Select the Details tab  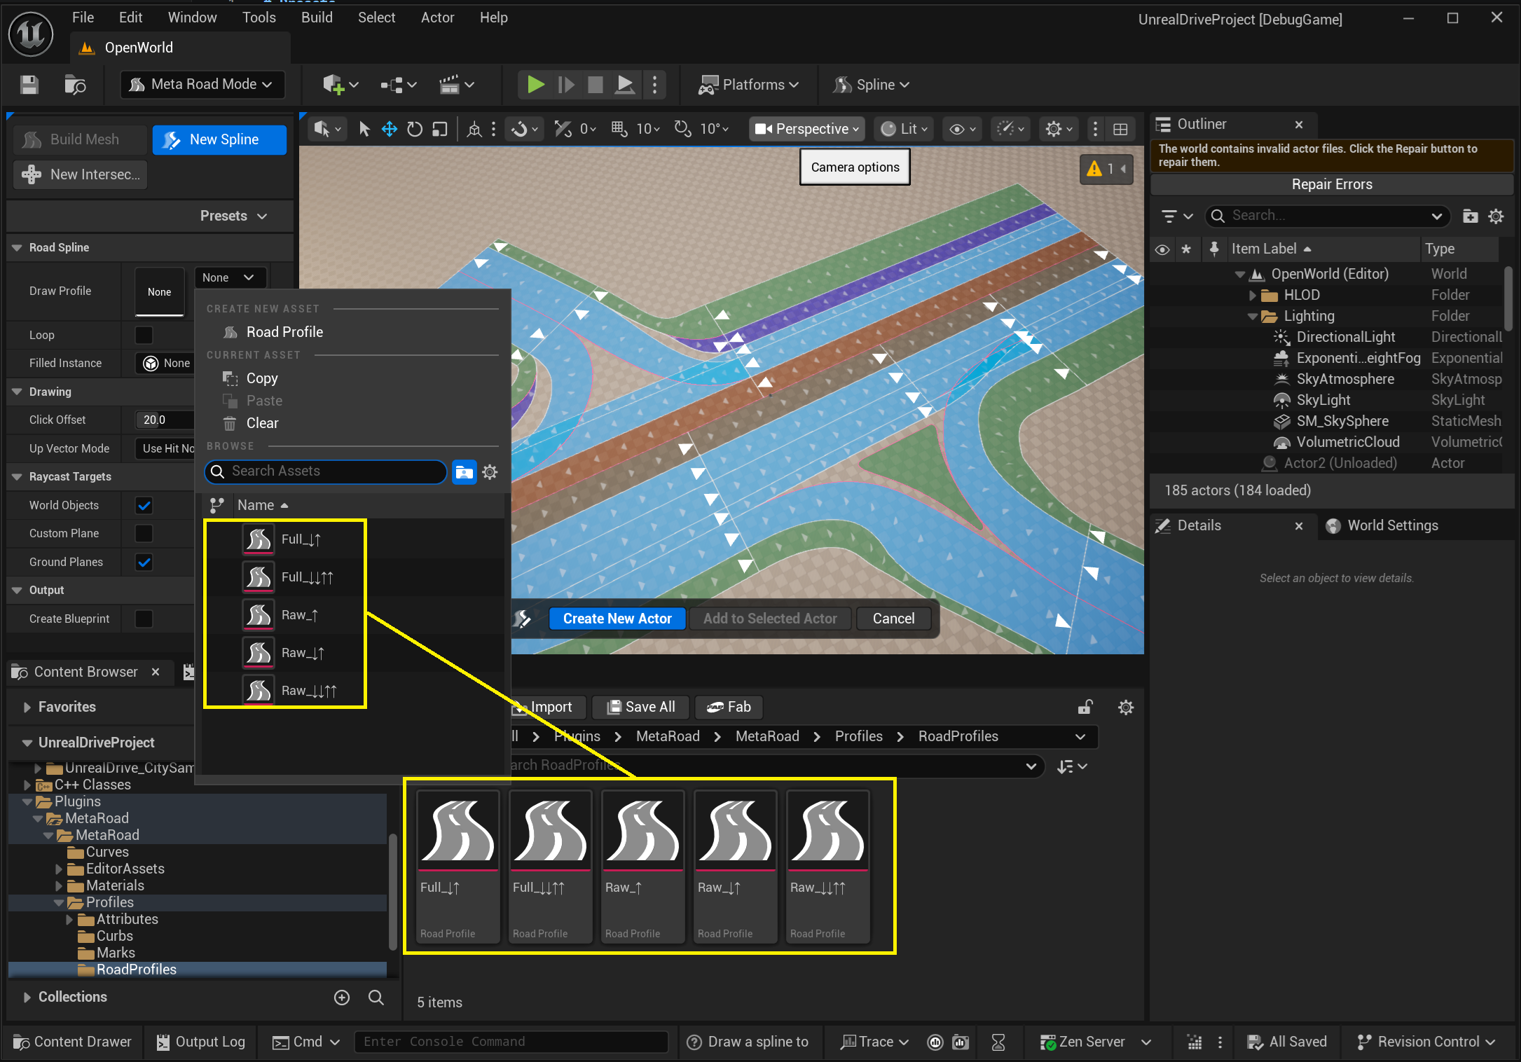point(1199,525)
